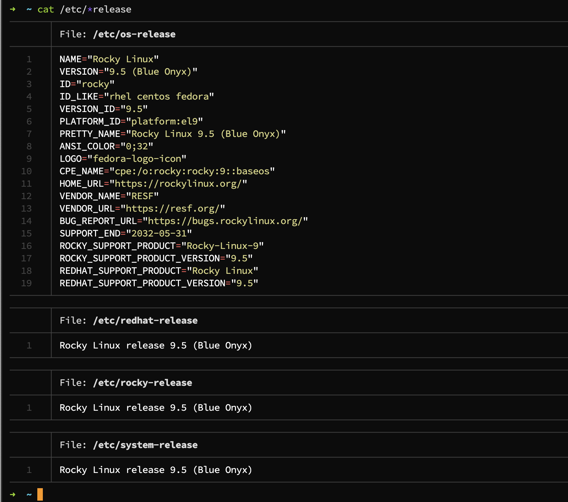Image resolution: width=568 pixels, height=502 pixels.
Task: Click the VERSION_ID="9.5" line
Action: (104, 109)
